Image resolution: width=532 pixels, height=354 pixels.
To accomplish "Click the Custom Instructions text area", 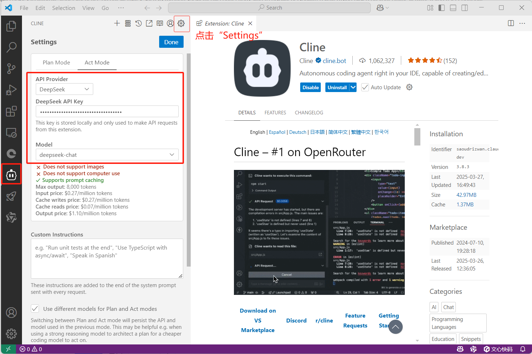I will tap(107, 258).
